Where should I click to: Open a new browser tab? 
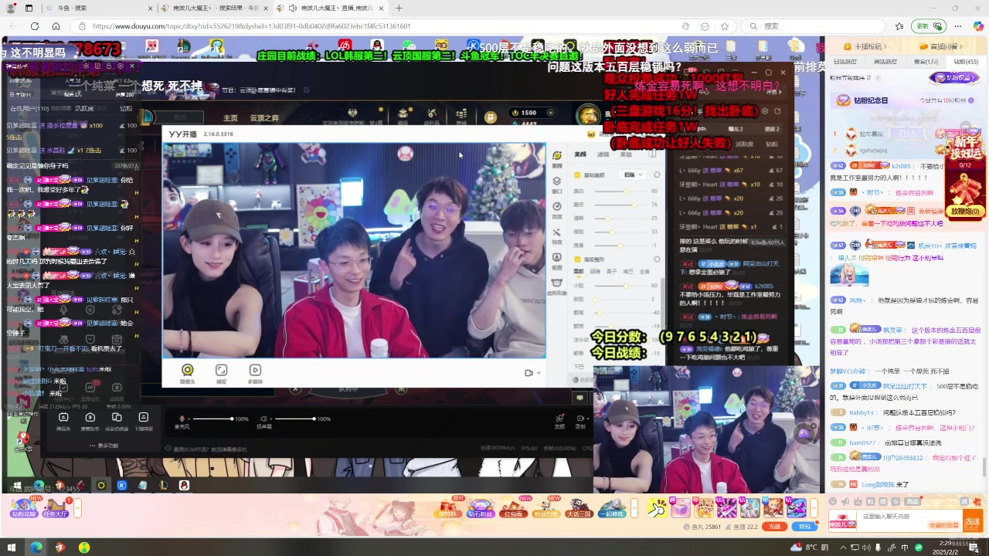point(399,8)
